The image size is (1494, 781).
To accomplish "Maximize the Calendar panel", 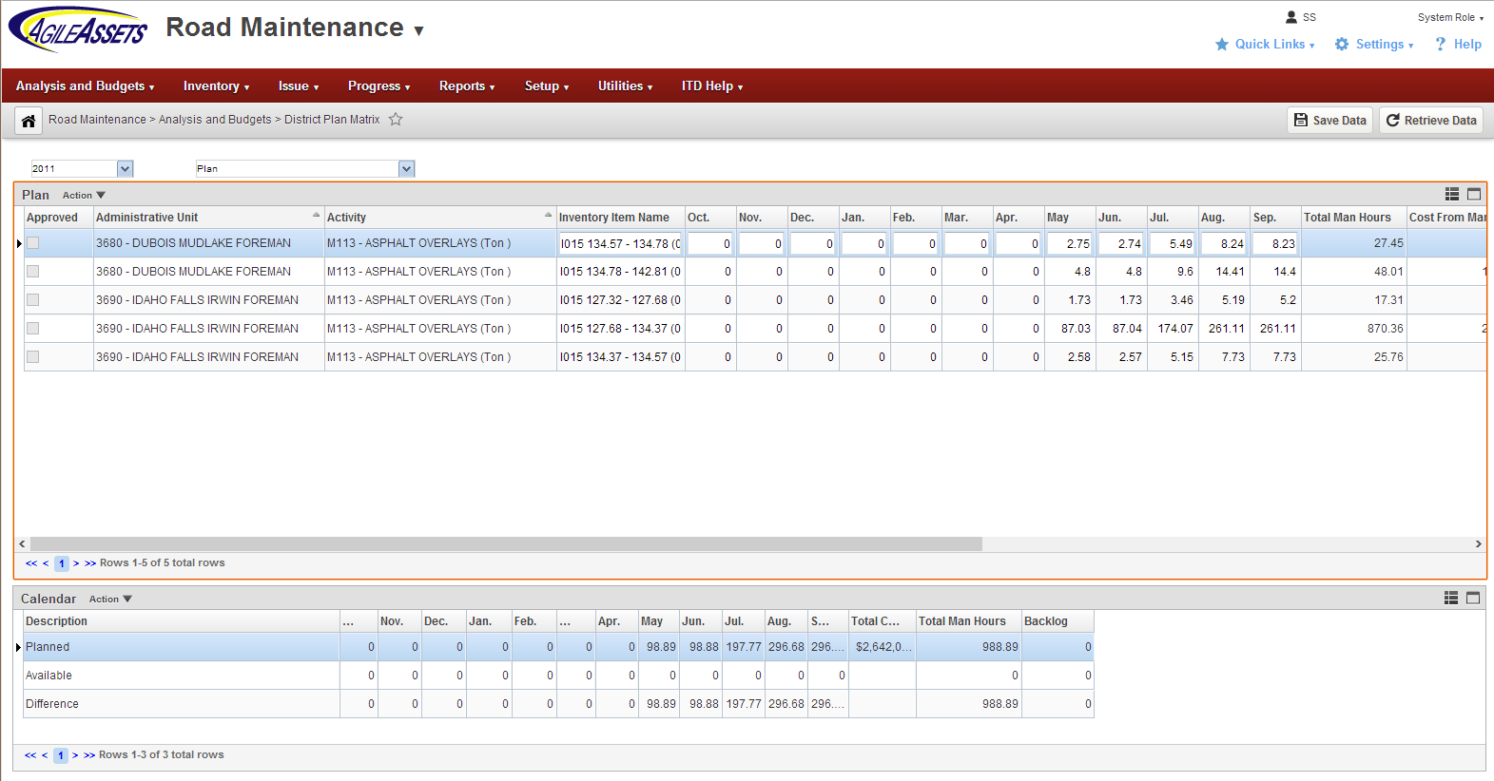I will (1473, 598).
